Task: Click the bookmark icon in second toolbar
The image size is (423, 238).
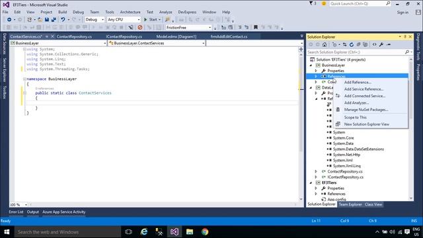Action: 256,28
